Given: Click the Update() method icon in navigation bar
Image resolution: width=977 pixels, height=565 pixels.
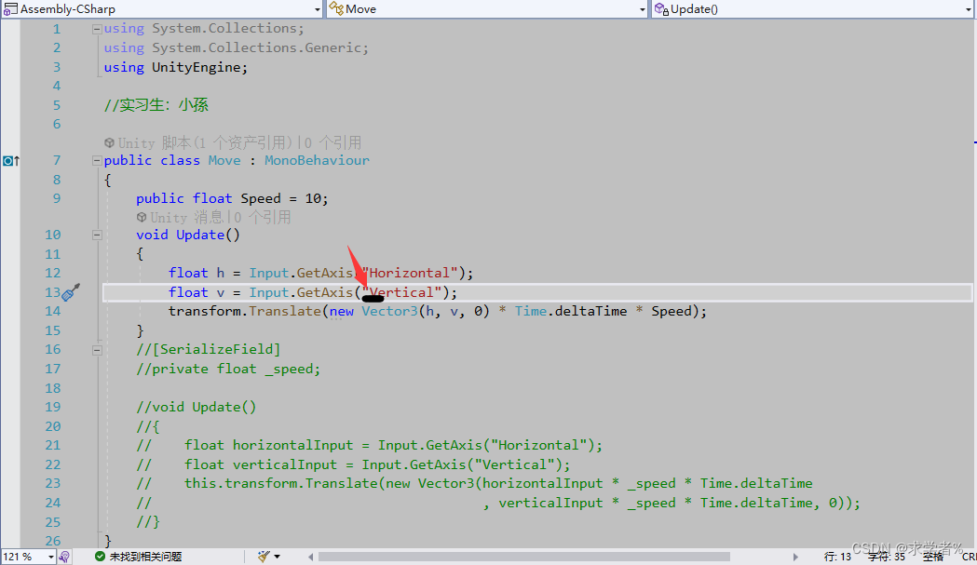Looking at the screenshot, I should [x=661, y=8].
